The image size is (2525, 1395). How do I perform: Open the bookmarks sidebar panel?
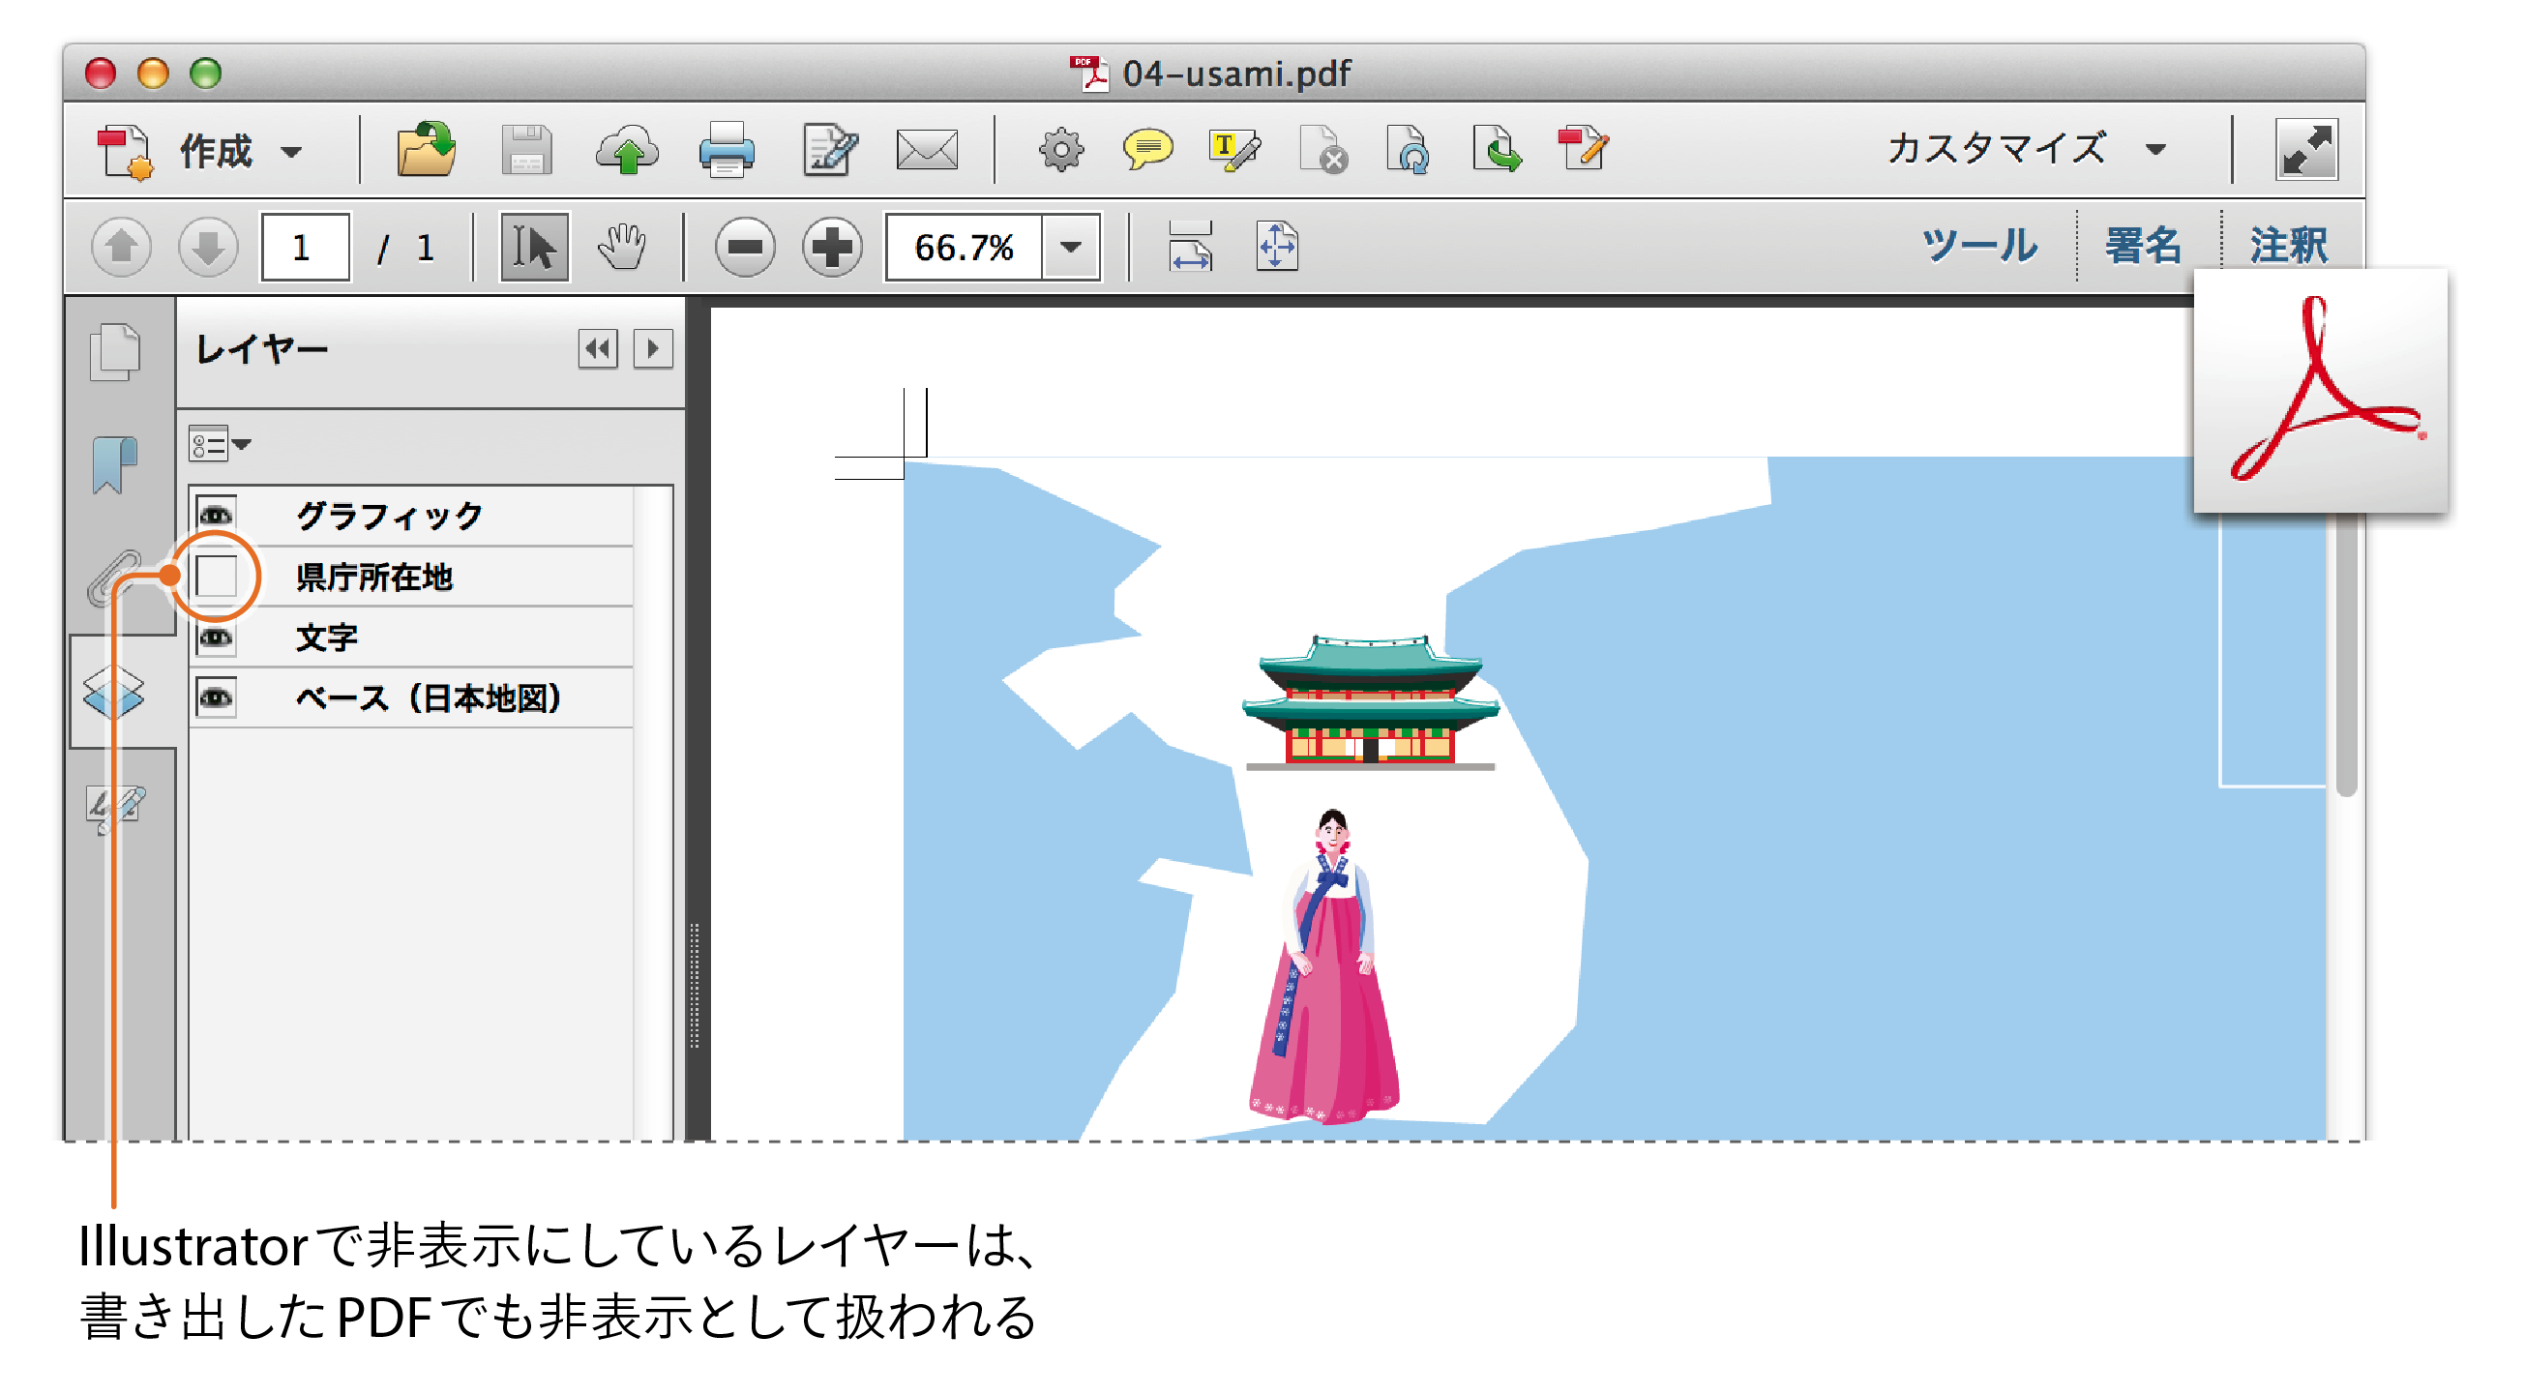115,463
